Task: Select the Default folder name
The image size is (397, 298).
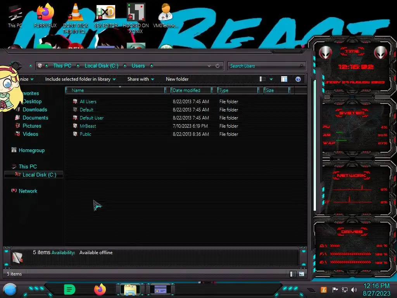Action: click(86, 110)
